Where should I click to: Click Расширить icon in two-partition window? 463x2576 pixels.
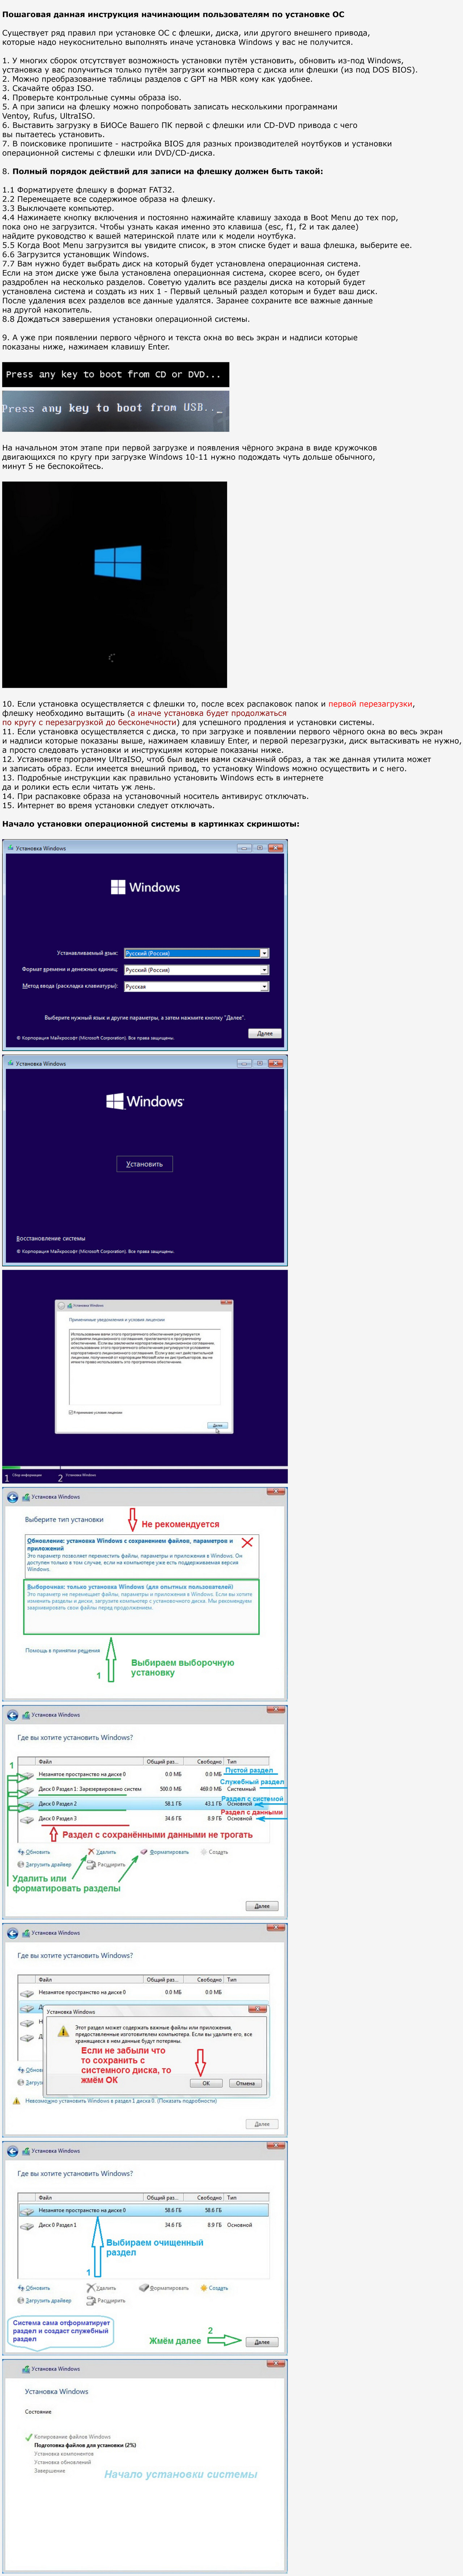coord(91,2301)
